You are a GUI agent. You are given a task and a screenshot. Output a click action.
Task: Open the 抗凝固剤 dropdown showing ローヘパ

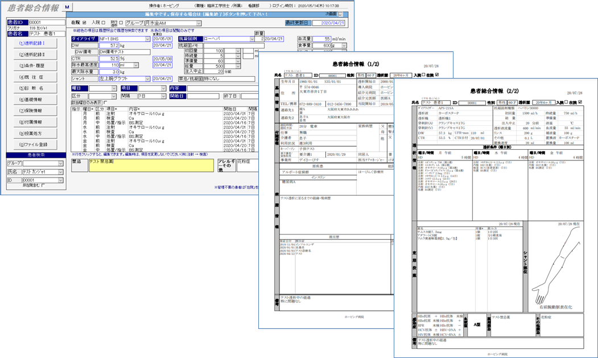click(252, 39)
